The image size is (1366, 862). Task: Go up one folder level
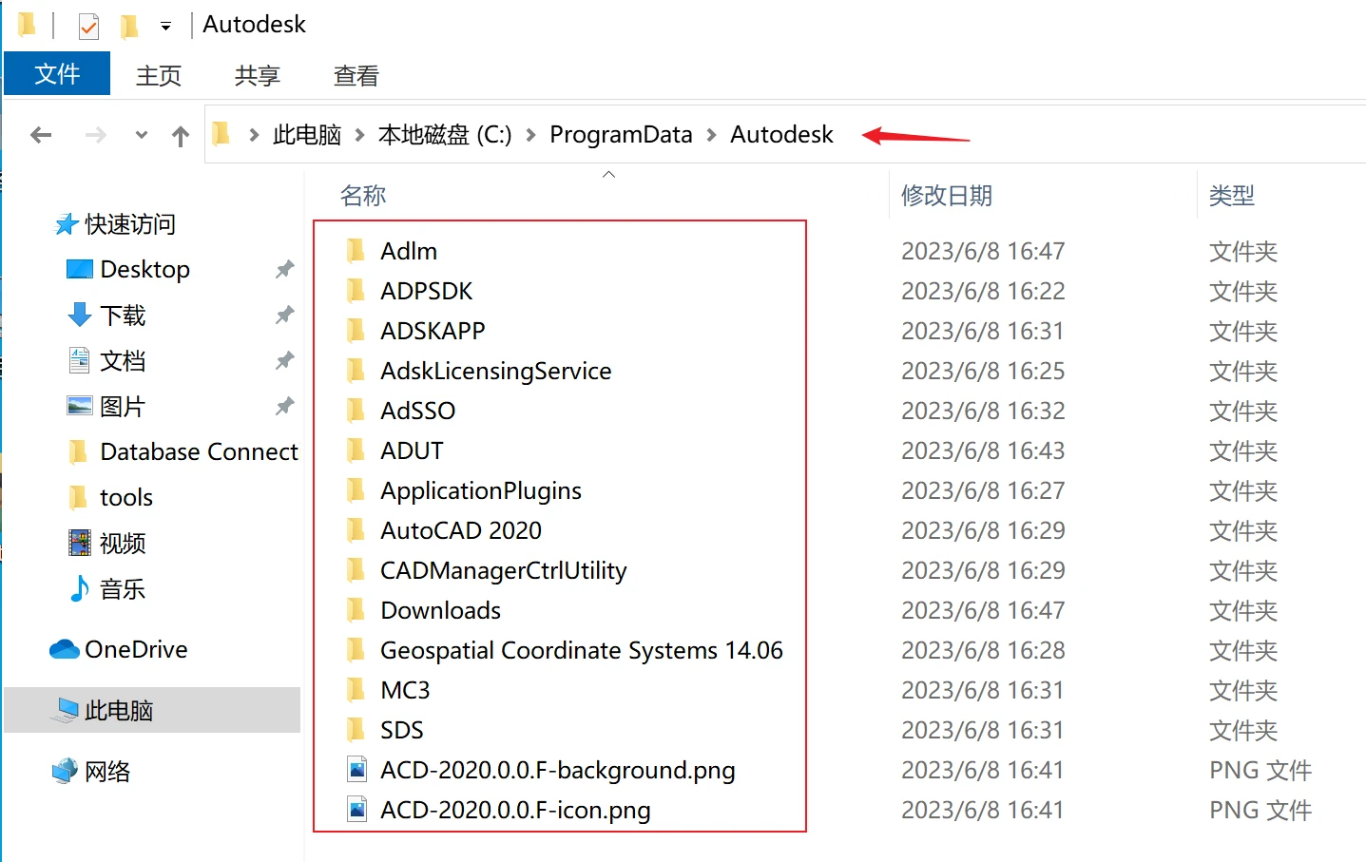181,136
